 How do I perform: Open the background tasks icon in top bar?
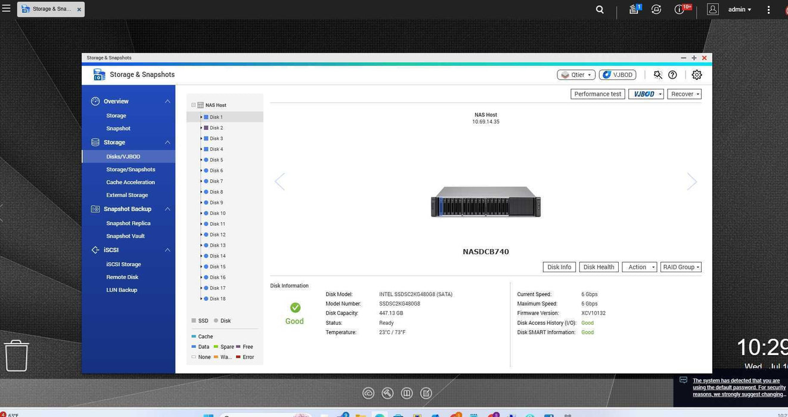[656, 10]
